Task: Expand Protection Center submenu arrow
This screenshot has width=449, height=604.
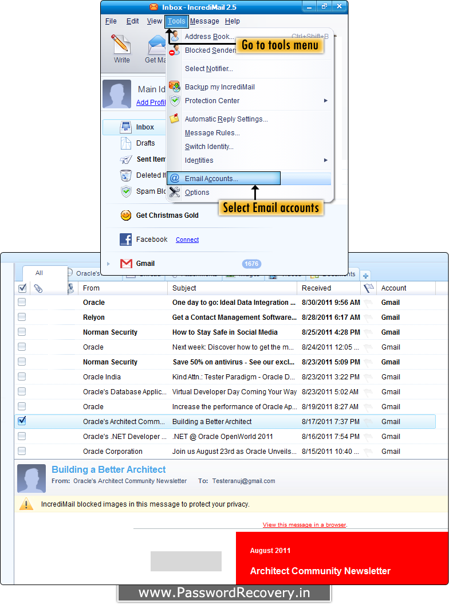Action: pos(326,100)
